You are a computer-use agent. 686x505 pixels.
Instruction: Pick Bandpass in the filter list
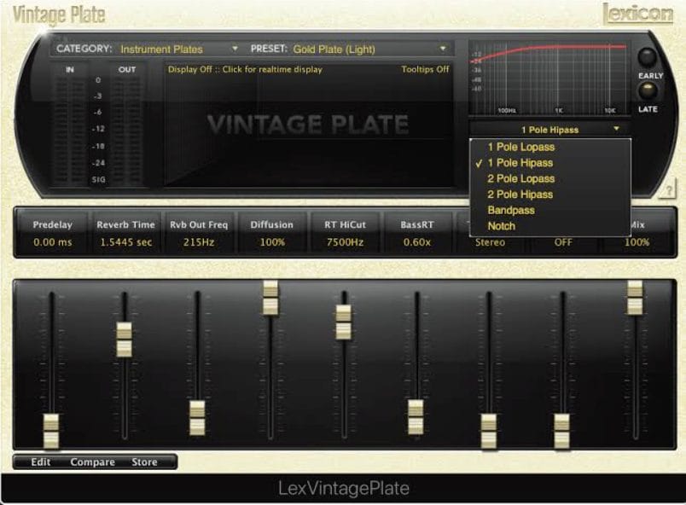click(510, 210)
